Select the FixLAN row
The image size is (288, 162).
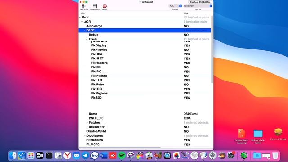click(x=145, y=80)
